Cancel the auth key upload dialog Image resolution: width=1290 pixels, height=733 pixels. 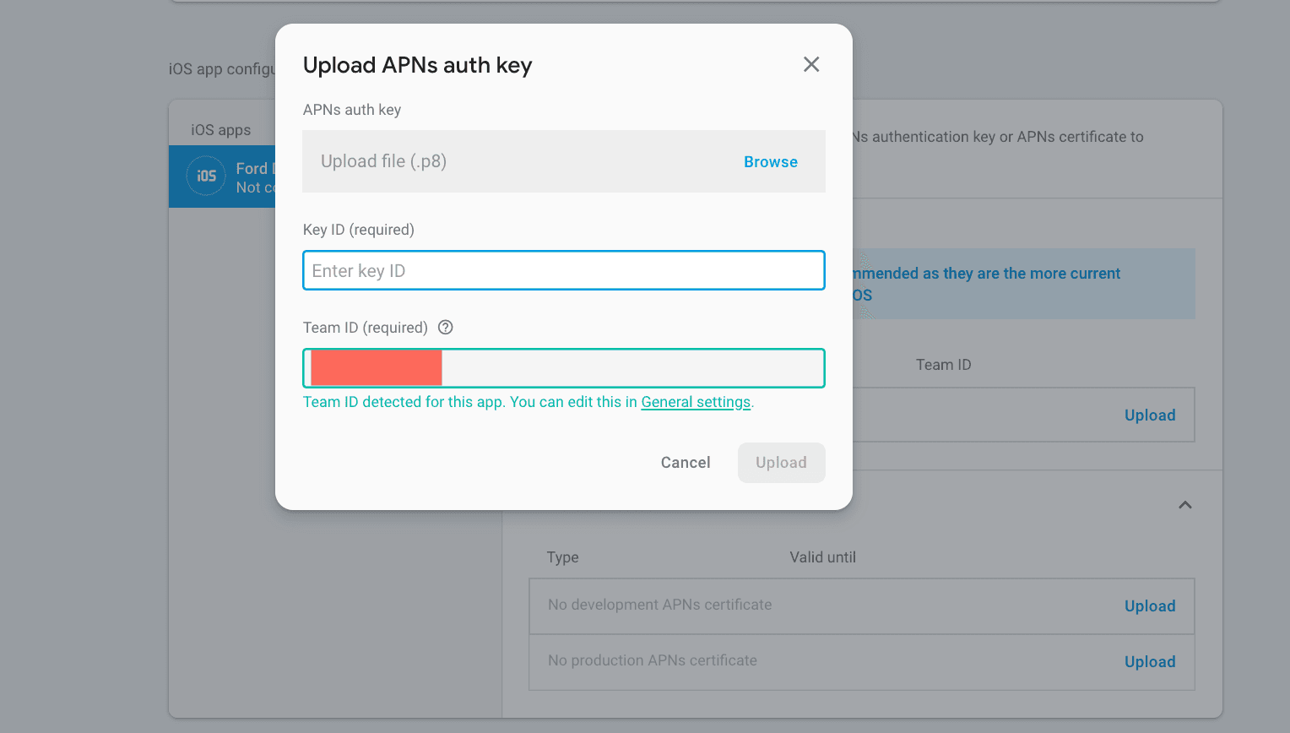pos(685,463)
